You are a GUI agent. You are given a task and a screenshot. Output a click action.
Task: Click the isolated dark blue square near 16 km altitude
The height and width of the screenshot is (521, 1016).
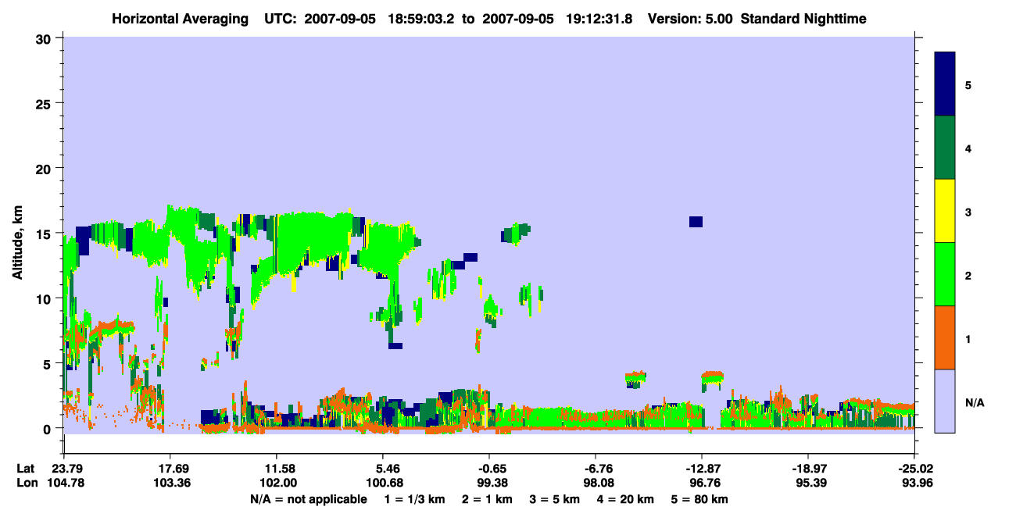(x=696, y=222)
